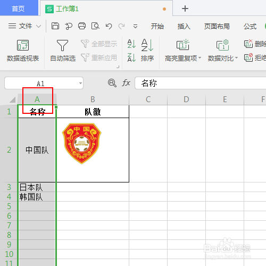This screenshot has height=266, width=266.
Task: Select column A header
Action: 37,99
